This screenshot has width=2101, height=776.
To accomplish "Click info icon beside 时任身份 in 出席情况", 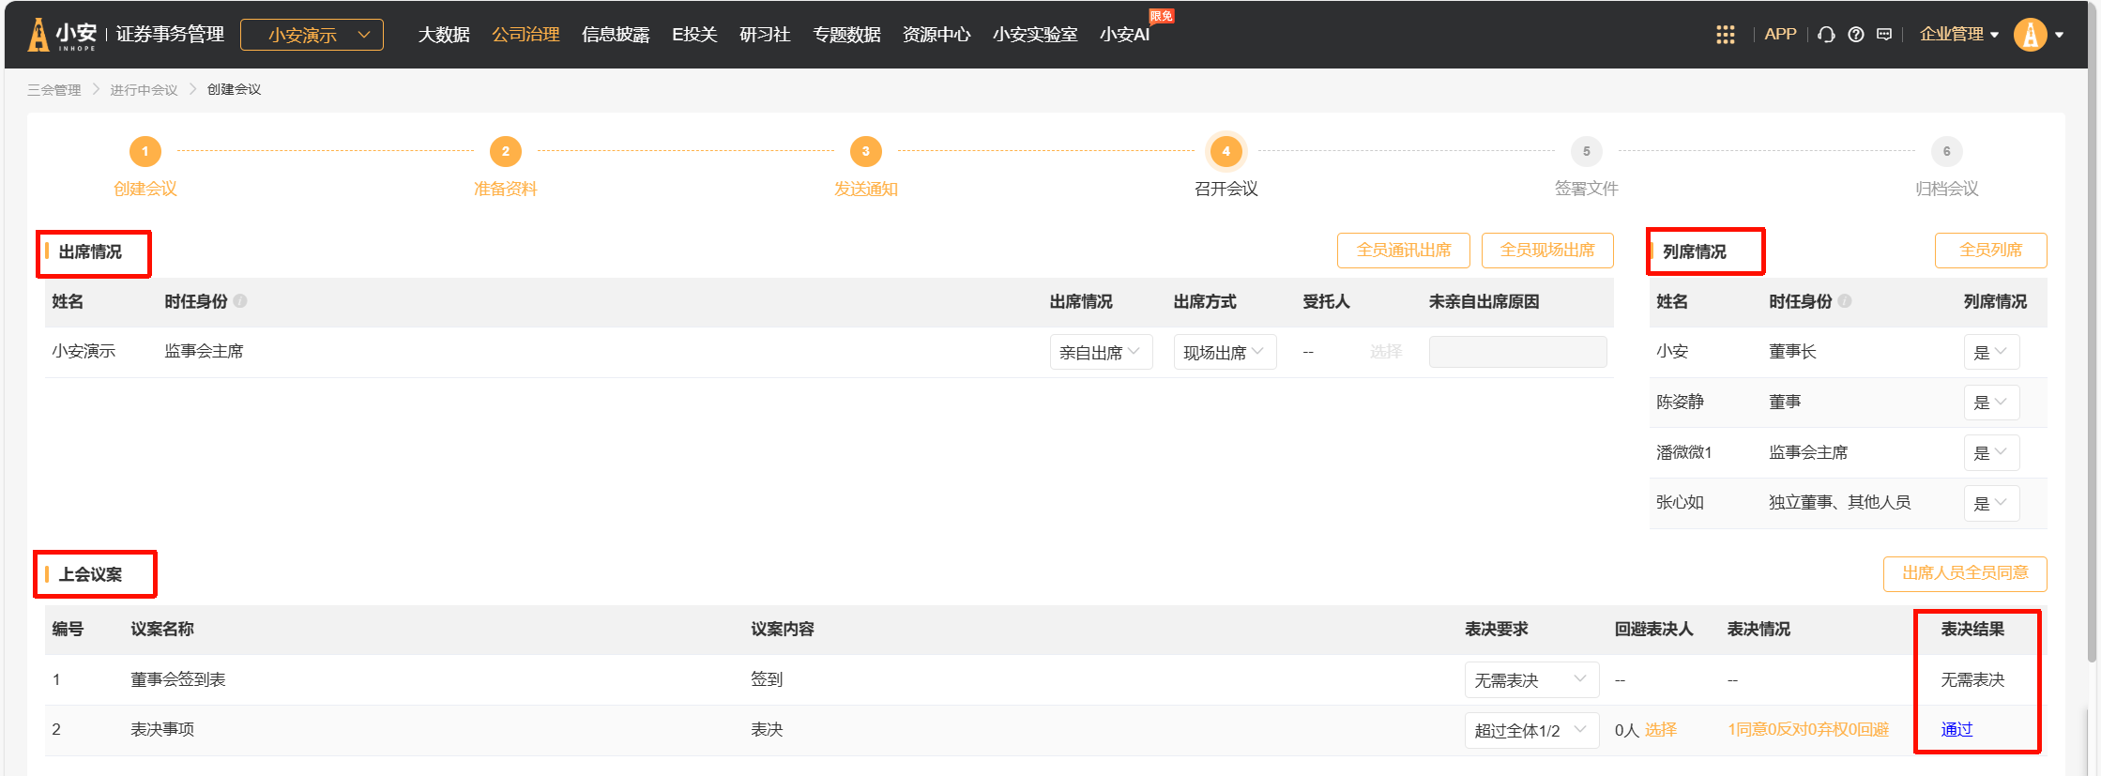I will (x=240, y=301).
